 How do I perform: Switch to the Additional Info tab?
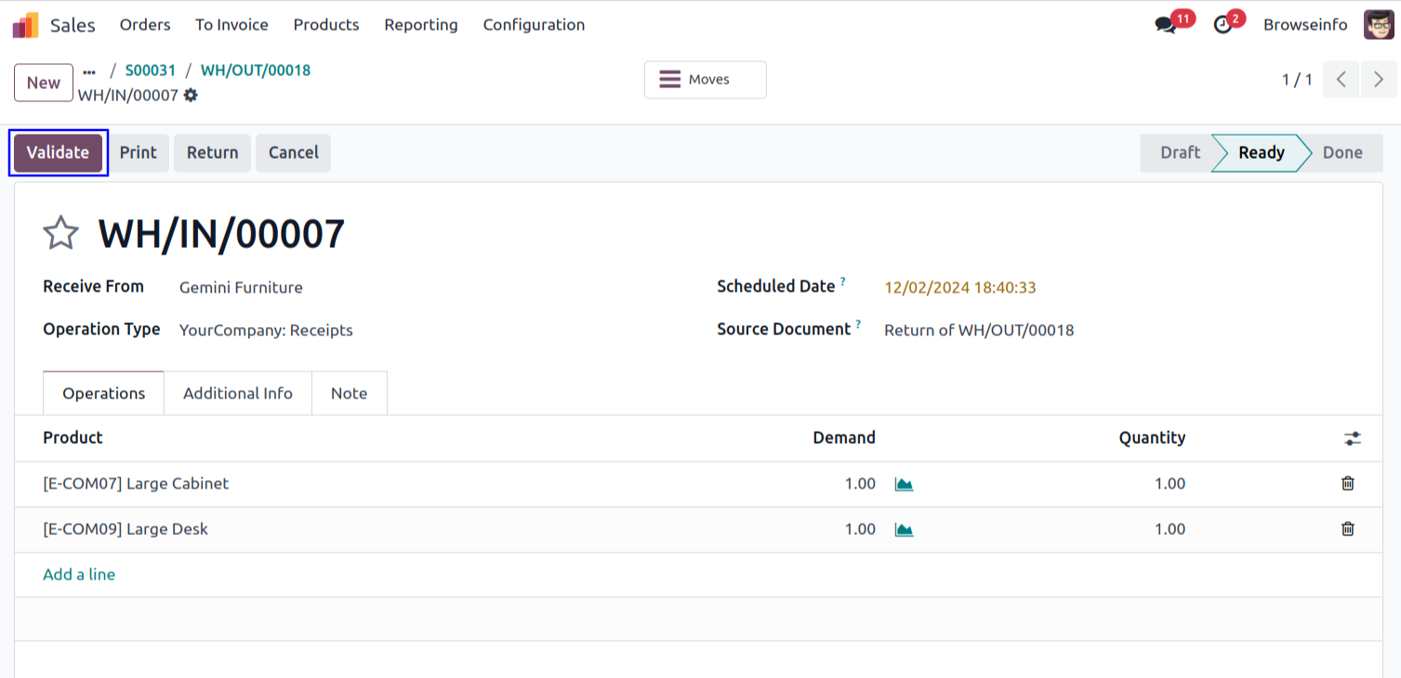(x=238, y=393)
